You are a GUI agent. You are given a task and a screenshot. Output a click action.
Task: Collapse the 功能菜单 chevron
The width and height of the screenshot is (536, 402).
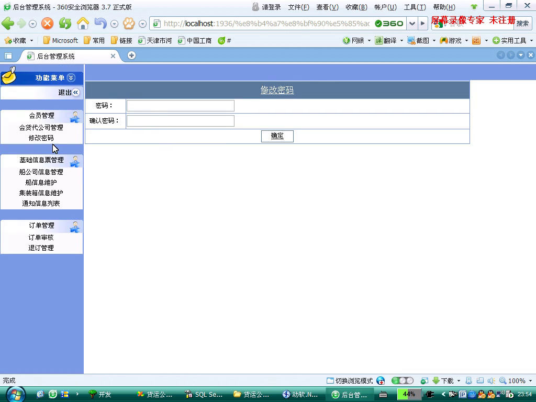71,77
